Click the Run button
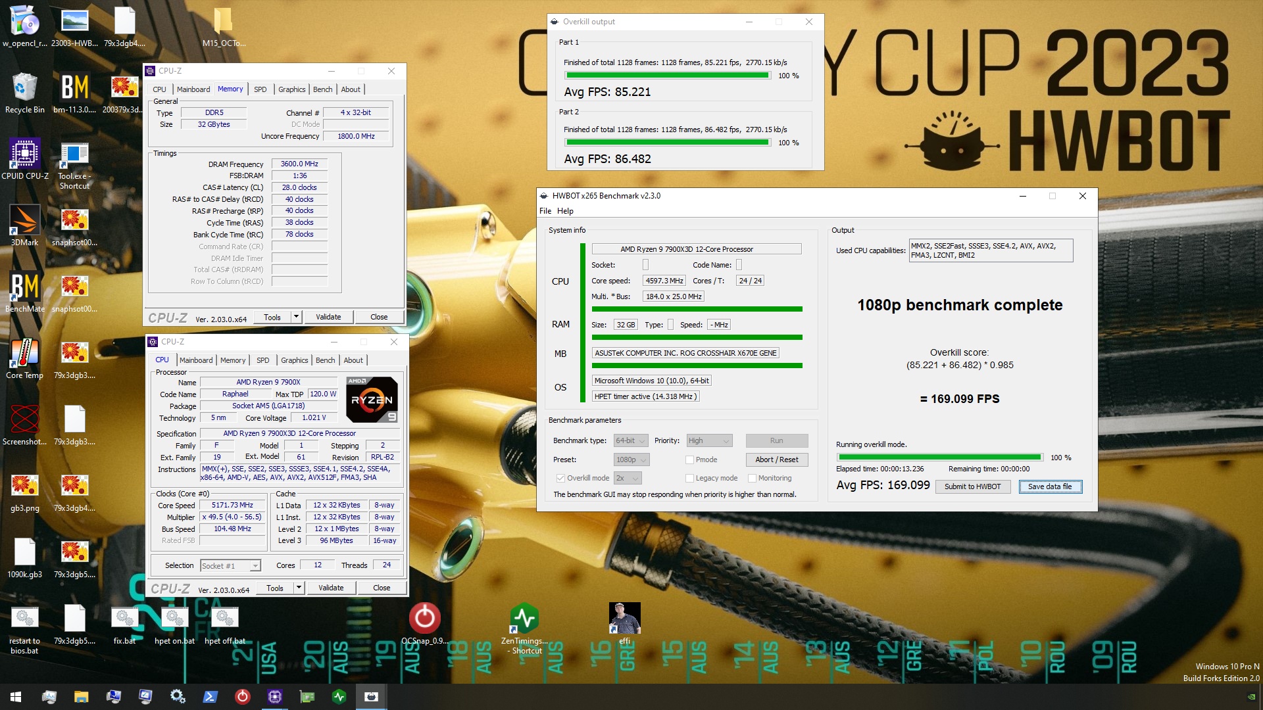This screenshot has height=710, width=1263. tap(776, 440)
